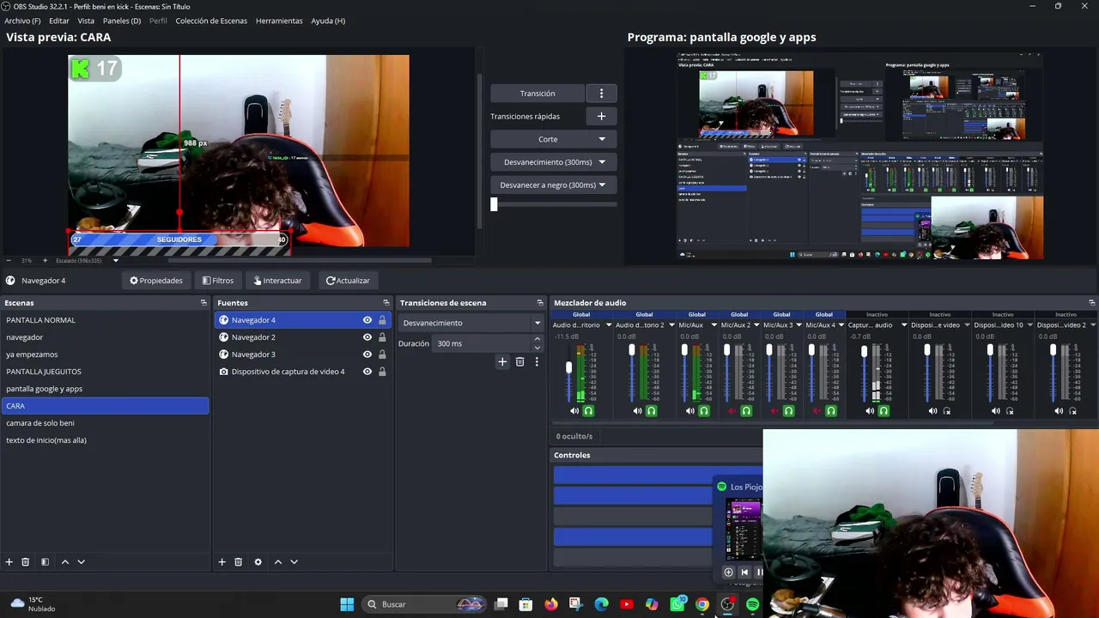The image size is (1099, 618).
Task: Click the Captura audio volume fader
Action: [x=864, y=351]
